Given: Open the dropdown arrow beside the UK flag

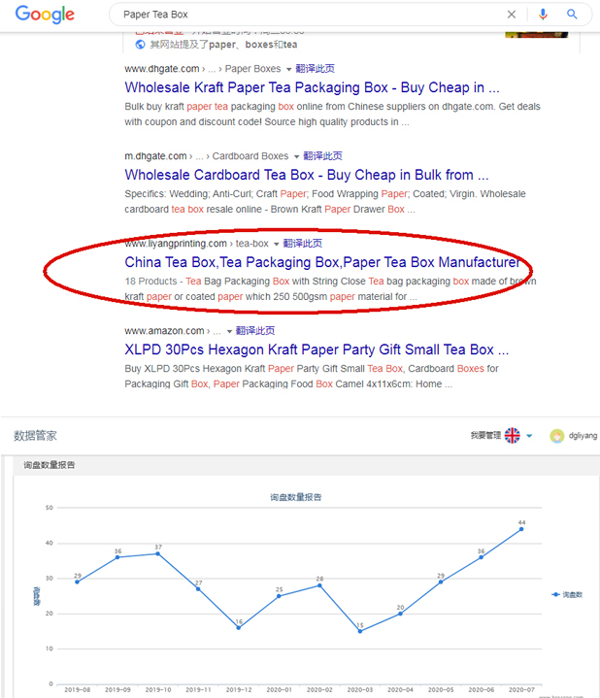Looking at the screenshot, I should pos(529,437).
